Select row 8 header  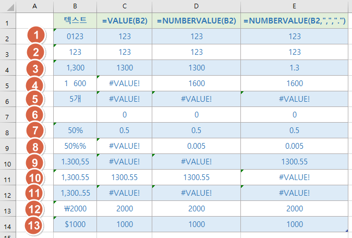point(8,130)
